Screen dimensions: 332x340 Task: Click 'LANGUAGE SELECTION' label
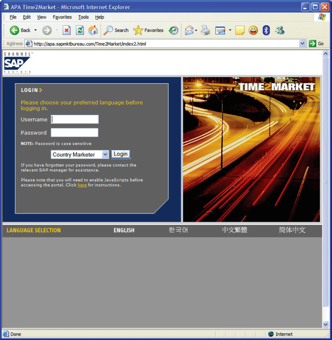click(x=34, y=230)
